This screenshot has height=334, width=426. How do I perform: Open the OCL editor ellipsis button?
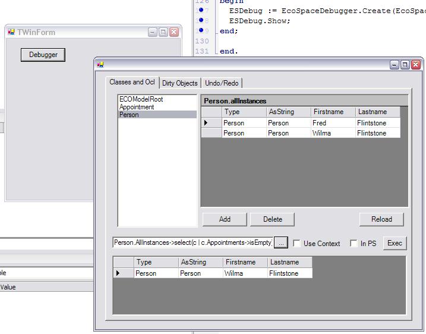[x=281, y=243]
